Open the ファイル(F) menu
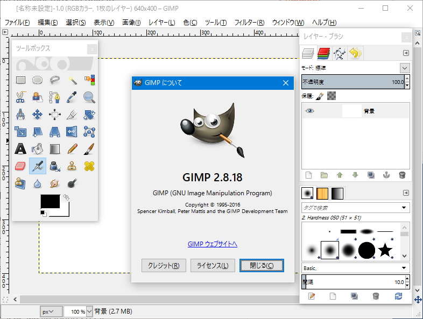Image resolution: width=423 pixels, height=319 pixels. click(x=17, y=23)
